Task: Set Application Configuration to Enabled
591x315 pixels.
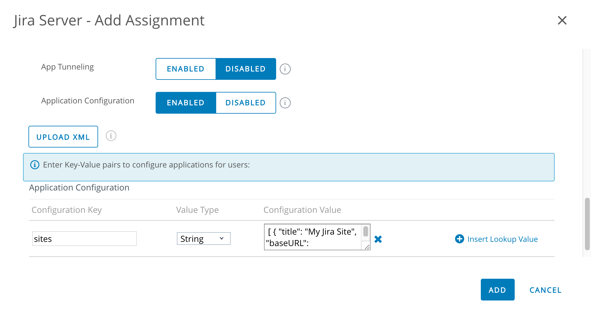Action: 186,103
